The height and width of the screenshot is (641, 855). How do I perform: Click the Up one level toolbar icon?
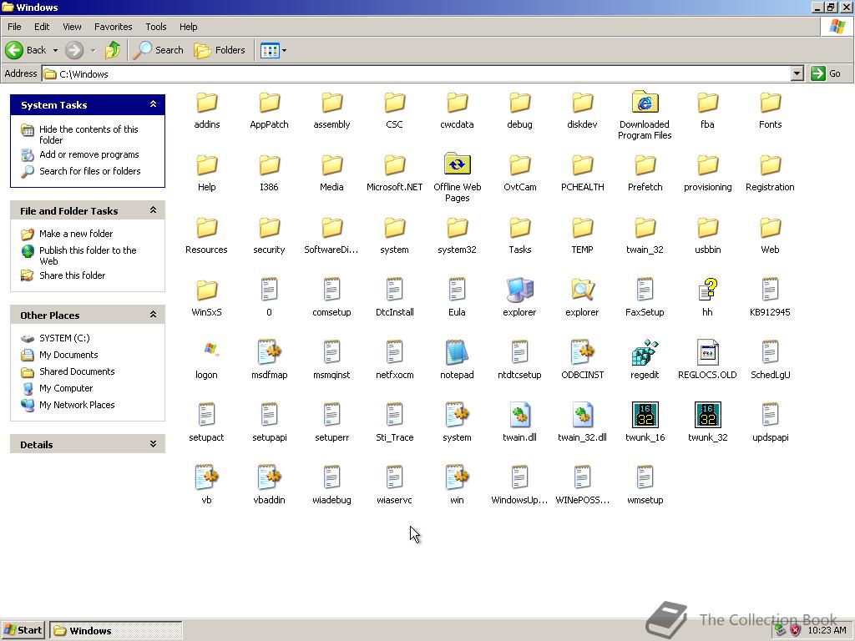pyautogui.click(x=113, y=50)
